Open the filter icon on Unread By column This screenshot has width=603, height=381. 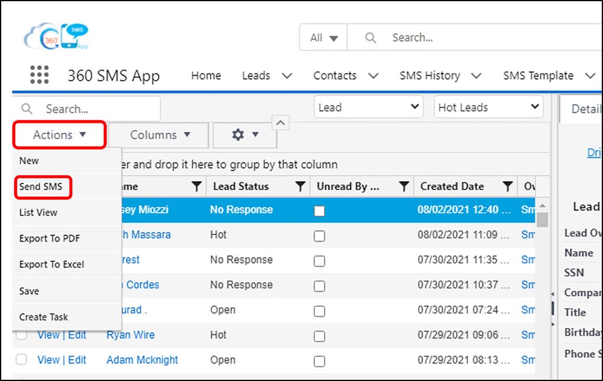click(x=404, y=186)
